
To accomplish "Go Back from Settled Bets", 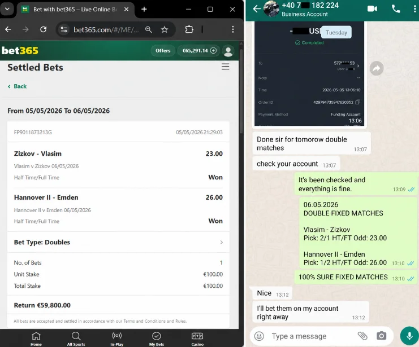I will click(x=18, y=86).
